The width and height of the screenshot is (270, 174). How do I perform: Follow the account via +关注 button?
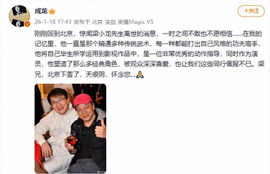pos(251,11)
